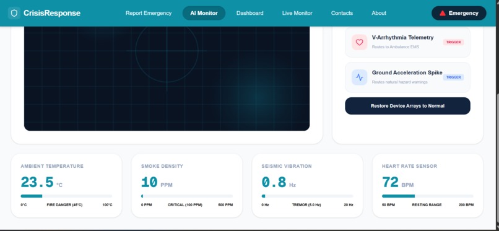The width and height of the screenshot is (499, 231).
Task: Click the SMOKE DENSITY label
Action: 162,166
